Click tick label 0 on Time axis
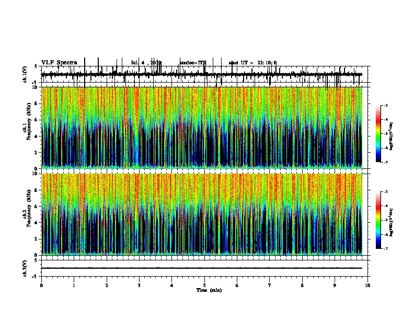 click(x=41, y=285)
